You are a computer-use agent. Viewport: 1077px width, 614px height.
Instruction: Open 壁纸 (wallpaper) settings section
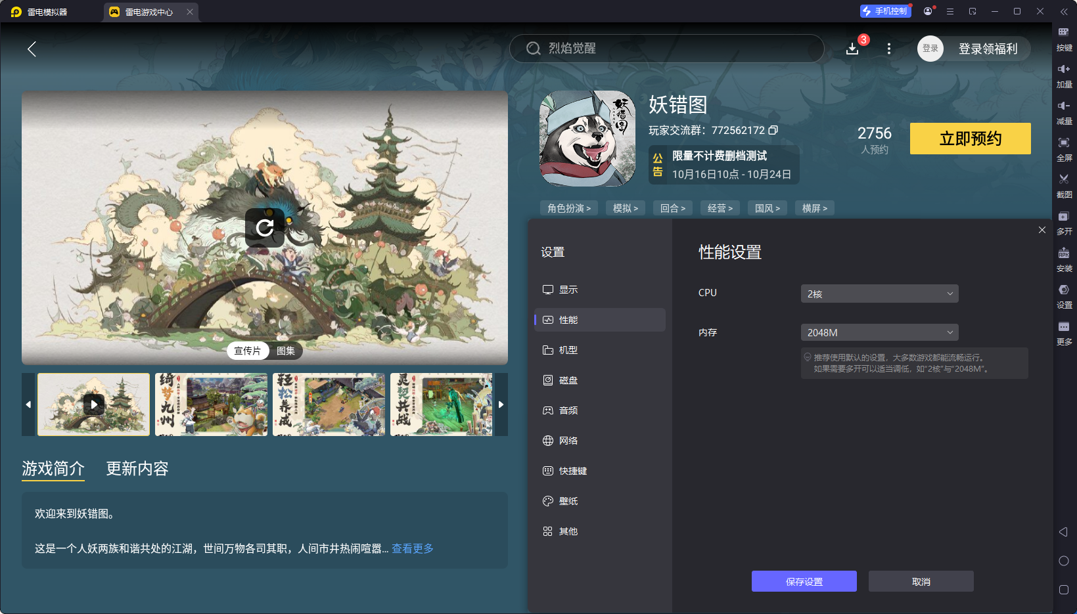click(569, 500)
